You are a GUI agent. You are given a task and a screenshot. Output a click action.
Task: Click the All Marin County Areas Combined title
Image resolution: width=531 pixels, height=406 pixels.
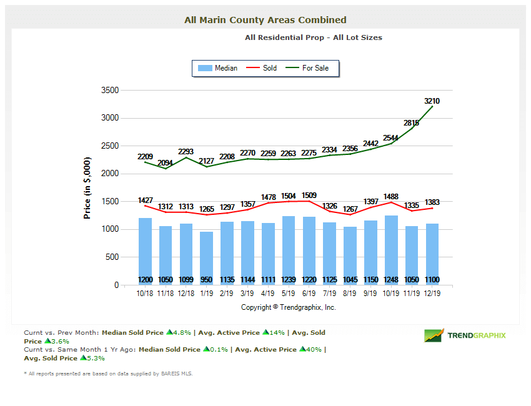tap(265, 20)
